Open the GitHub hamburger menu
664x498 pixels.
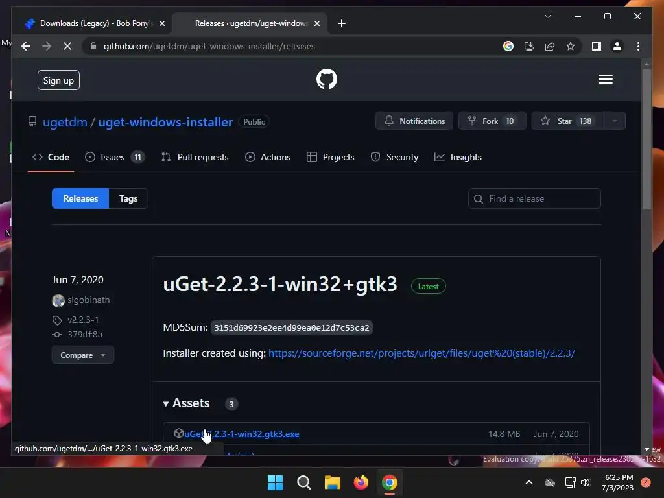[606, 79]
